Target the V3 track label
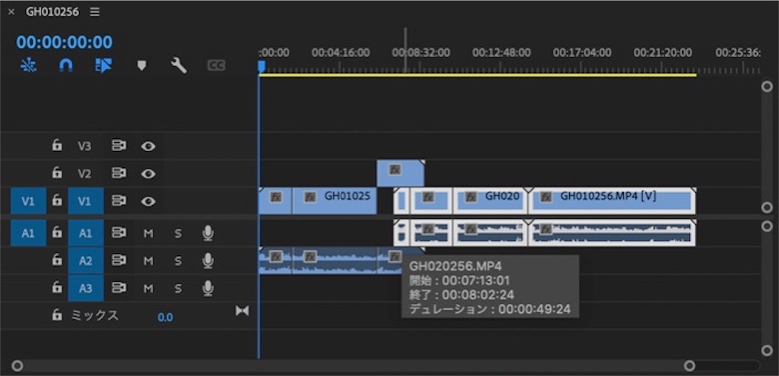The height and width of the screenshot is (376, 779). click(x=85, y=147)
